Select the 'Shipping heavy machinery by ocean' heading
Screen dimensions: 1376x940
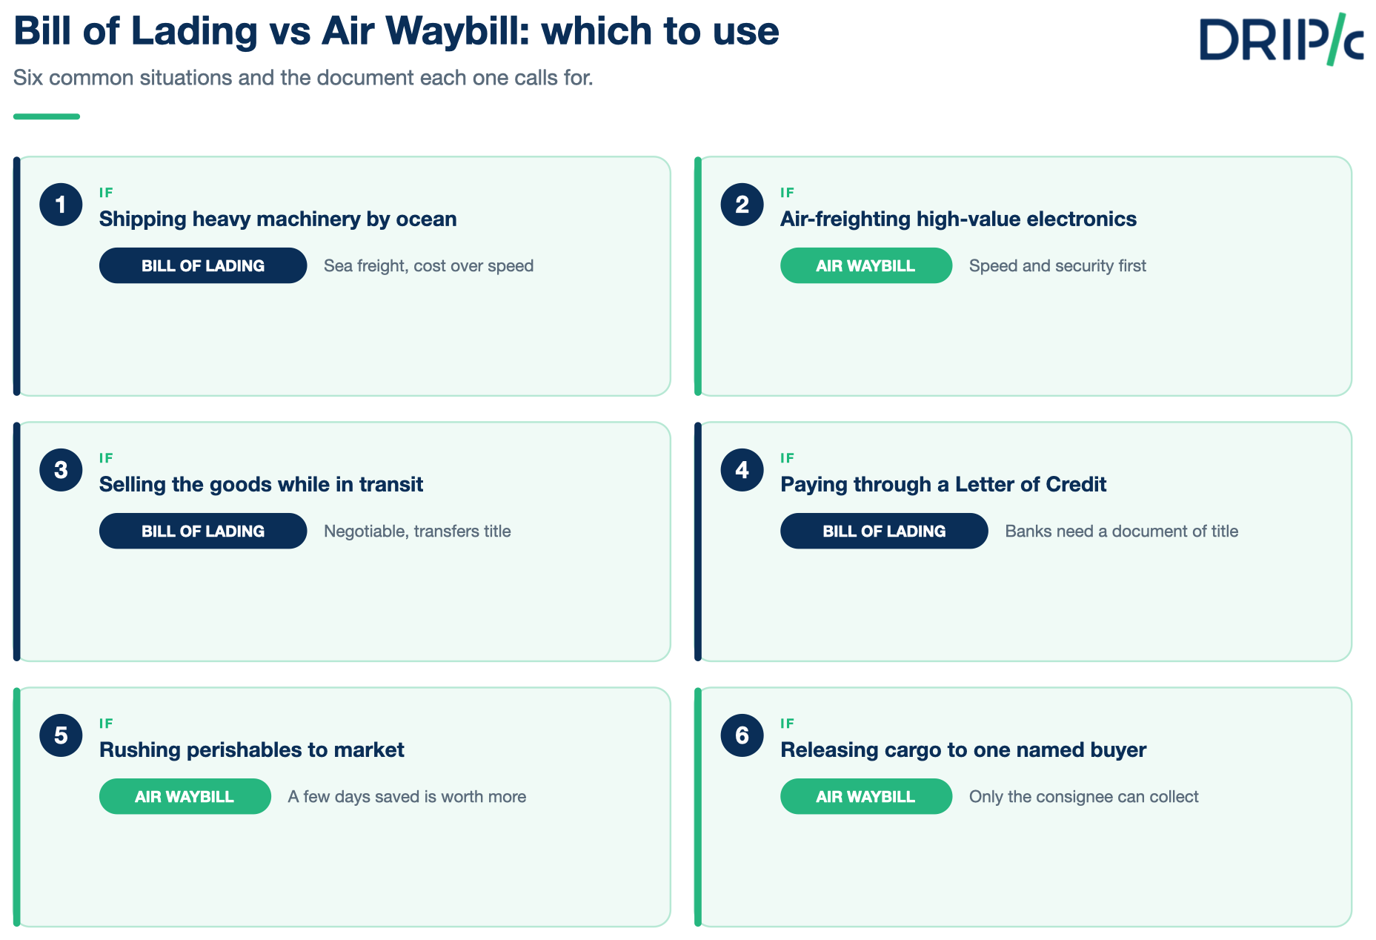pyautogui.click(x=278, y=219)
